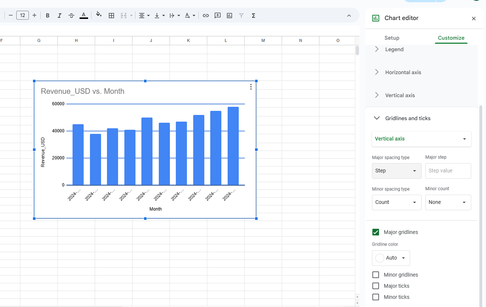Expand the Horizontal axis section

403,72
